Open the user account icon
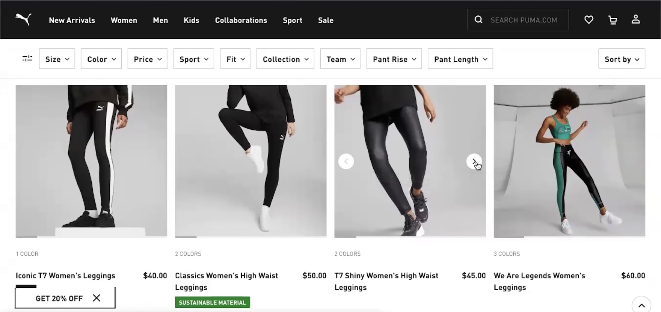This screenshot has height=312, width=661. [635, 19]
